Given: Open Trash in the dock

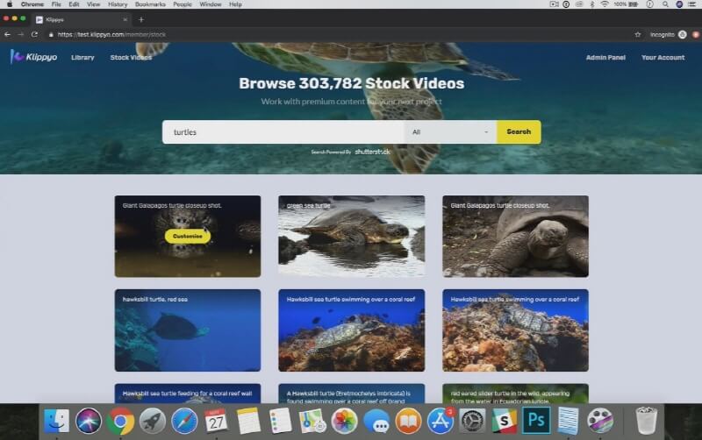Looking at the screenshot, I should pyautogui.click(x=647, y=421).
